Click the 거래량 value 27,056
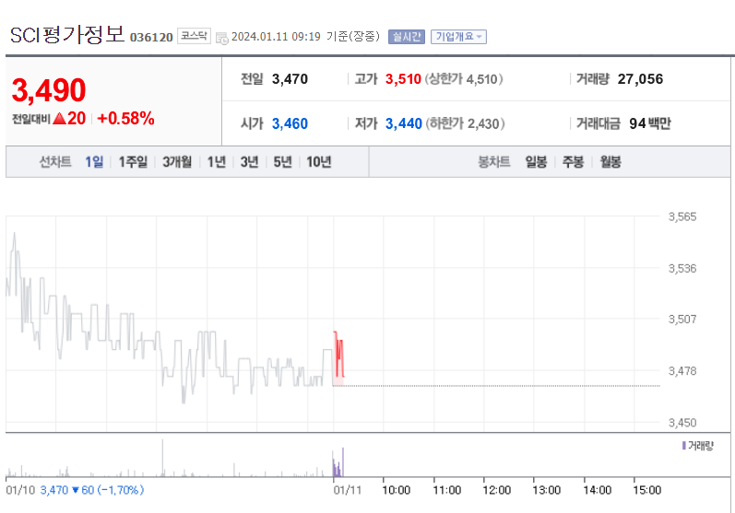735x513 pixels. click(640, 79)
